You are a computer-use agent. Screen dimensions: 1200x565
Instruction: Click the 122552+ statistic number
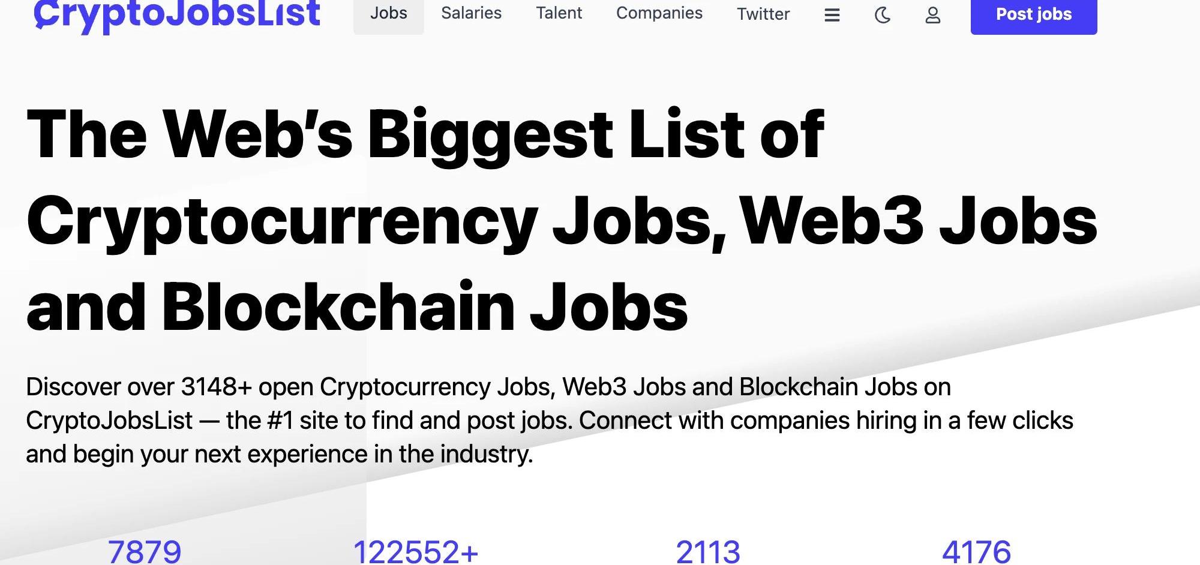[x=415, y=552]
